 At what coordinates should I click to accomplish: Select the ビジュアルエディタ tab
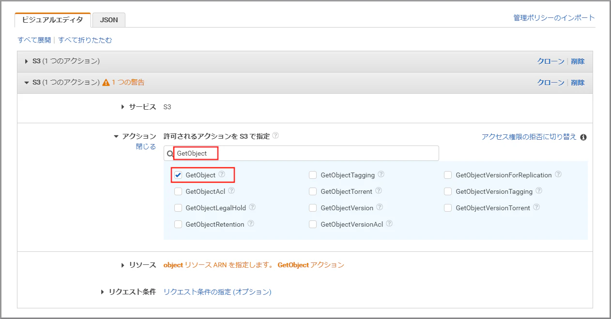(53, 20)
